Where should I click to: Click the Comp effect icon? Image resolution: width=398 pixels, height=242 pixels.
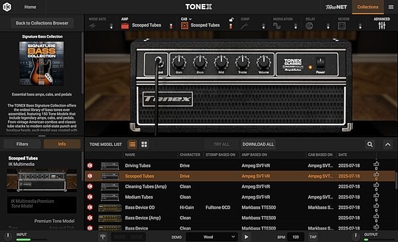(x=245, y=26)
